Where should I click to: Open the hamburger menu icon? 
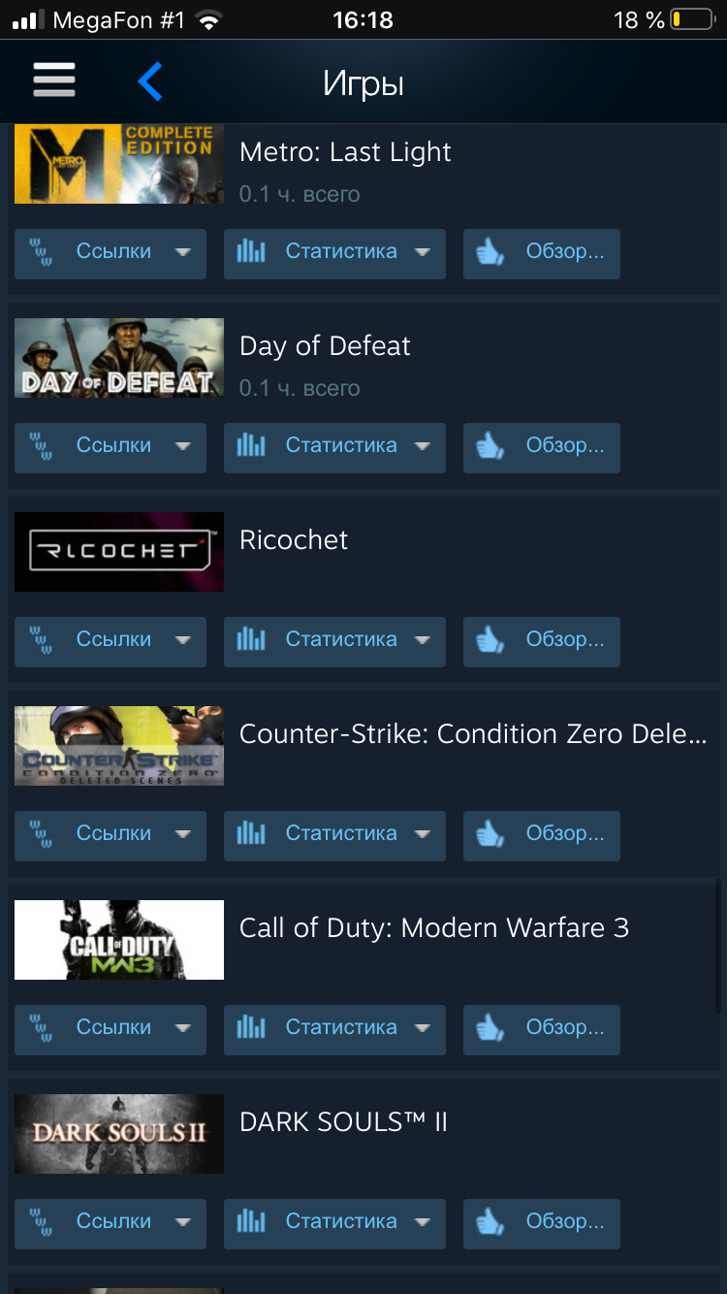pos(54,81)
